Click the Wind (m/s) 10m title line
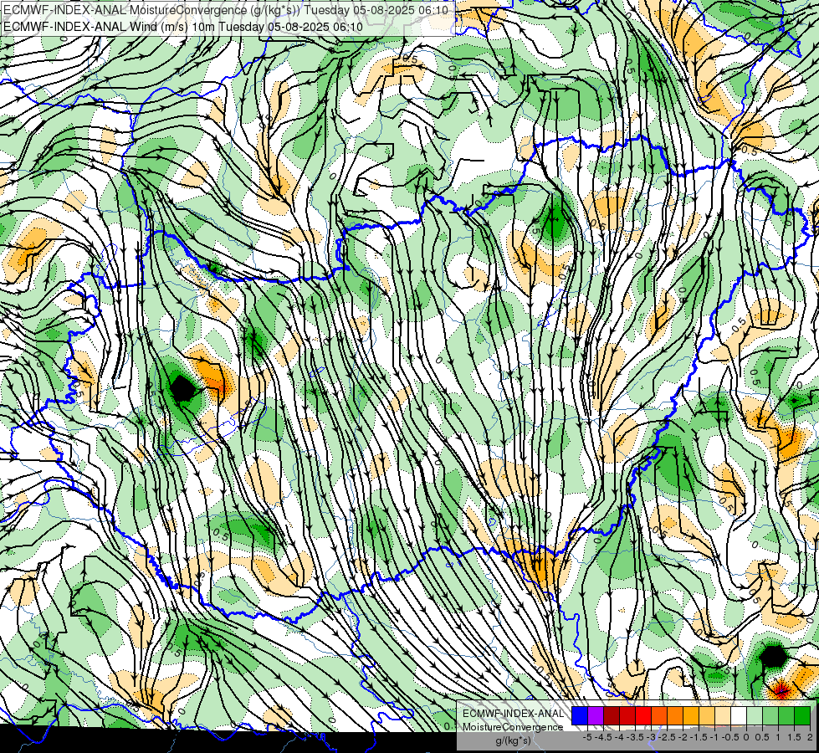Screen dimensions: 819x753 183,26
